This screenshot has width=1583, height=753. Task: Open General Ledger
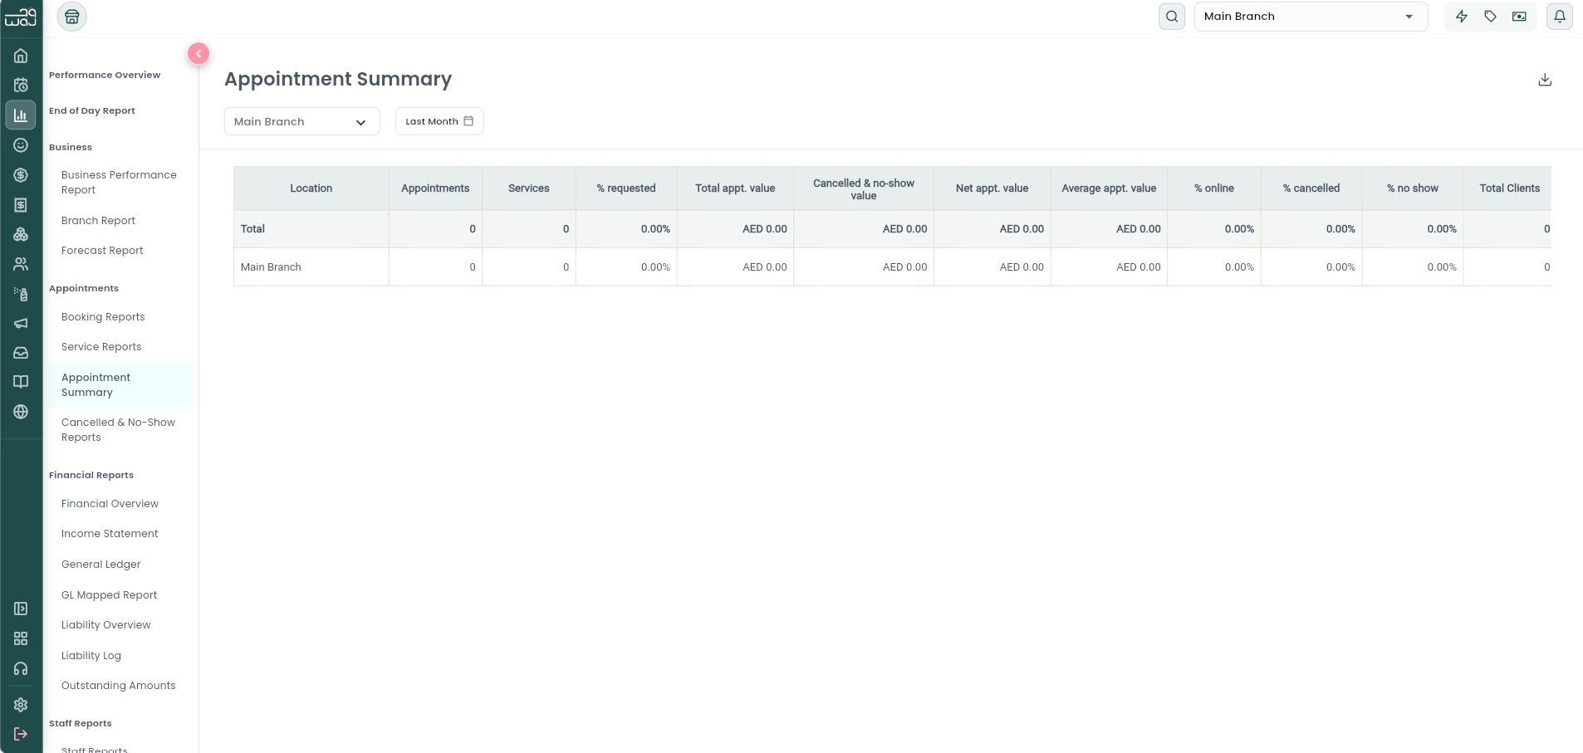tap(101, 565)
